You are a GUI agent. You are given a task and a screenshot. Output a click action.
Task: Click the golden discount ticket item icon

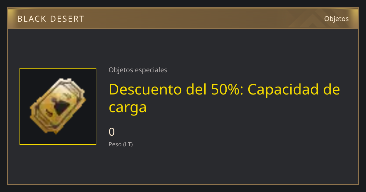[x=58, y=106]
